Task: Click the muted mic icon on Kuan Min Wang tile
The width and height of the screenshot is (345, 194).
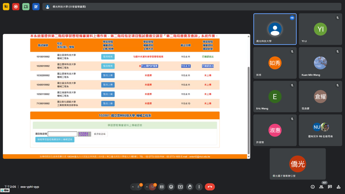Action: click(x=337, y=51)
